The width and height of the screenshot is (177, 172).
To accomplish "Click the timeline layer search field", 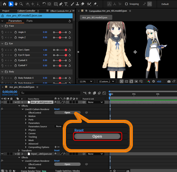I will click(50, 93).
